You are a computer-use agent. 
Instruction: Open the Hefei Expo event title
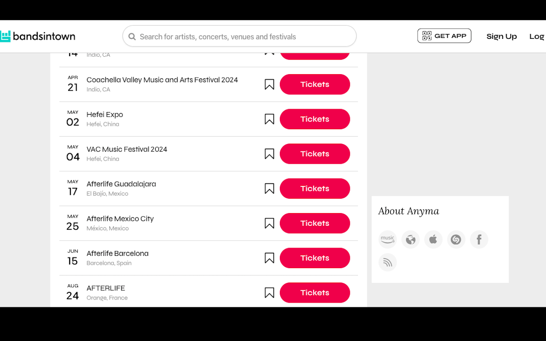(105, 115)
